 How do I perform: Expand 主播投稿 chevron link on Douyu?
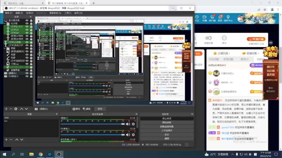(x=222, y=53)
